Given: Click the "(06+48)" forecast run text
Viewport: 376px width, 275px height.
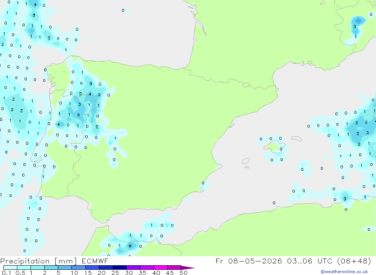Looking at the screenshot, I should pyautogui.click(x=354, y=261).
